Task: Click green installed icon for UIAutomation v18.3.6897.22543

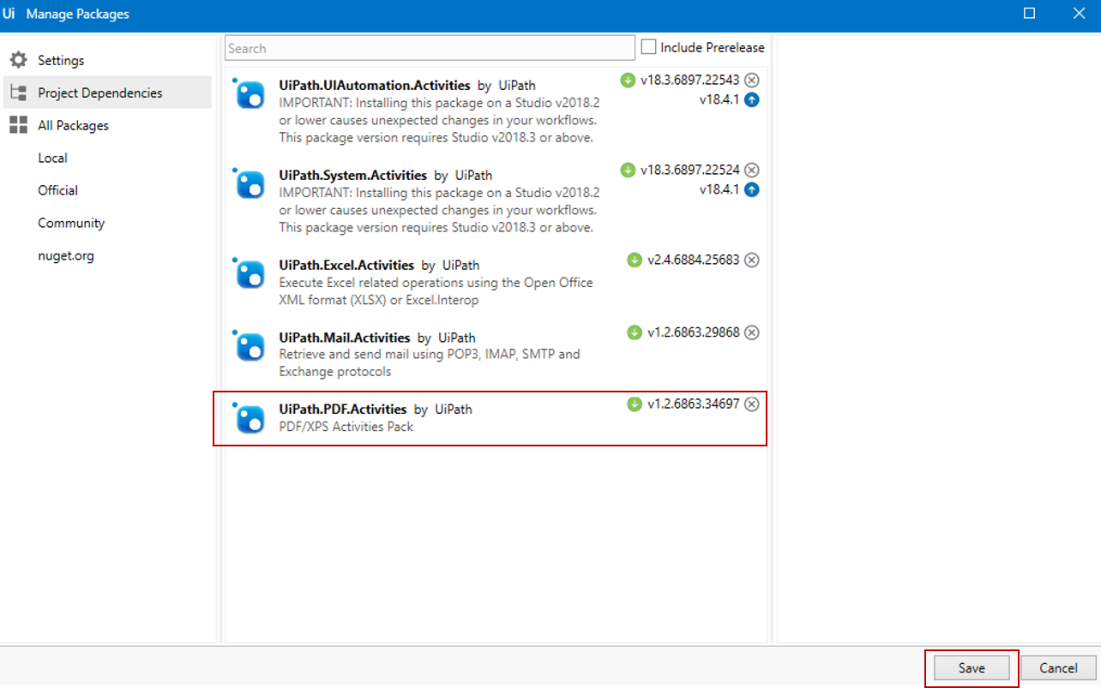Action: click(628, 81)
